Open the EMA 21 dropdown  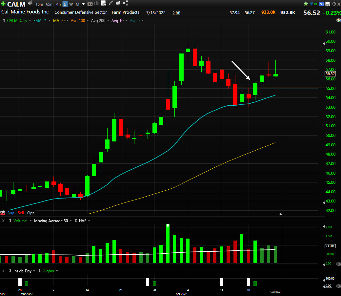[x=50, y=20]
